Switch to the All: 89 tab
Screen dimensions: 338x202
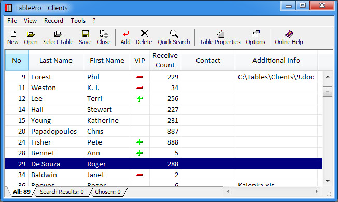(22, 192)
